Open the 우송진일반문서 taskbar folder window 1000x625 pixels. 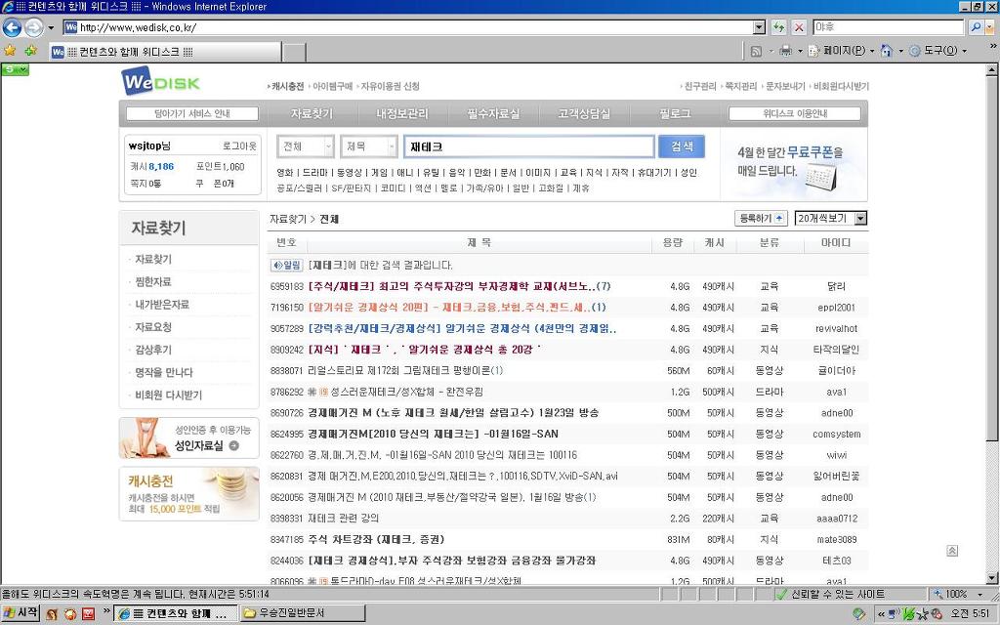pyautogui.click(x=299, y=613)
